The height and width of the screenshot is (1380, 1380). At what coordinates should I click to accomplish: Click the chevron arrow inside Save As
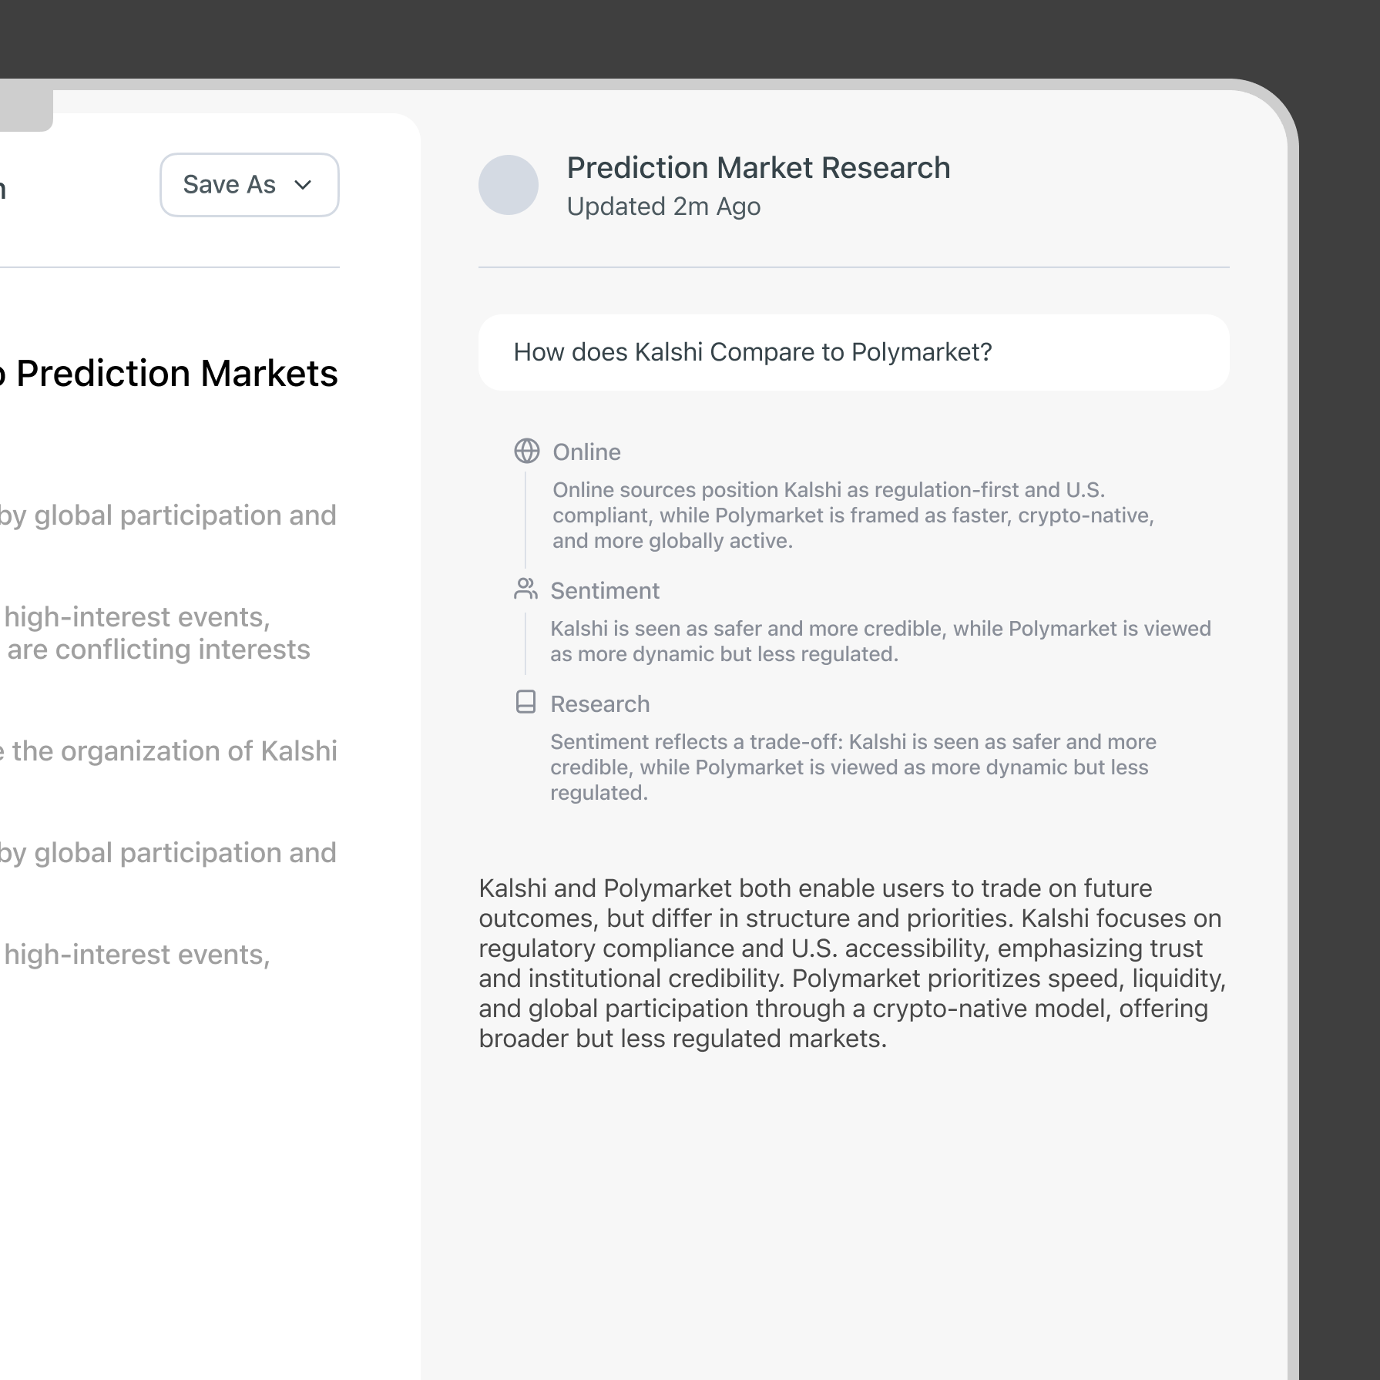(x=304, y=185)
